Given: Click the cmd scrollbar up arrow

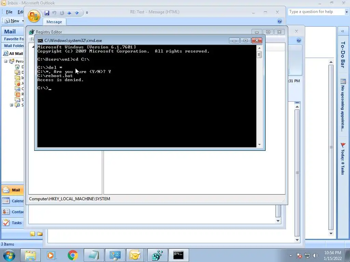Looking at the screenshot, I should pos(259,48).
